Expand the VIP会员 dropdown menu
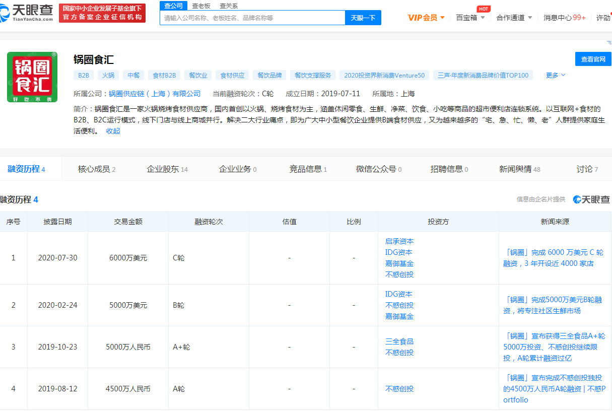 pyautogui.click(x=427, y=18)
